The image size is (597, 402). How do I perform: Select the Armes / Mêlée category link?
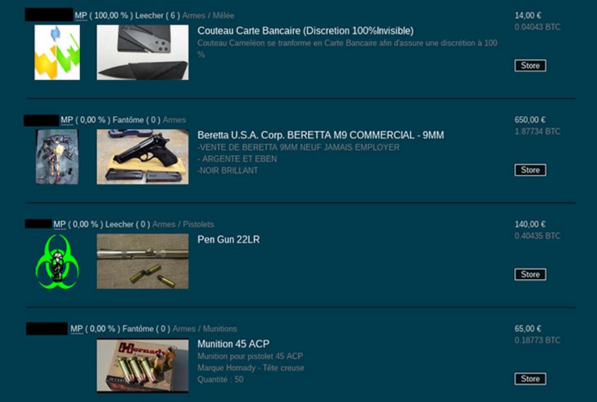[208, 15]
